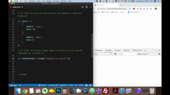Open the Artículos bookmark folder
The width and height of the screenshot is (170, 95).
click(x=106, y=12)
